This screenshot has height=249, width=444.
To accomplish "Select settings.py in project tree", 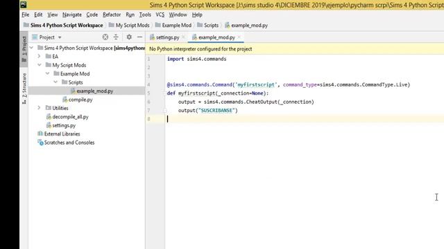I will click(x=60, y=125).
